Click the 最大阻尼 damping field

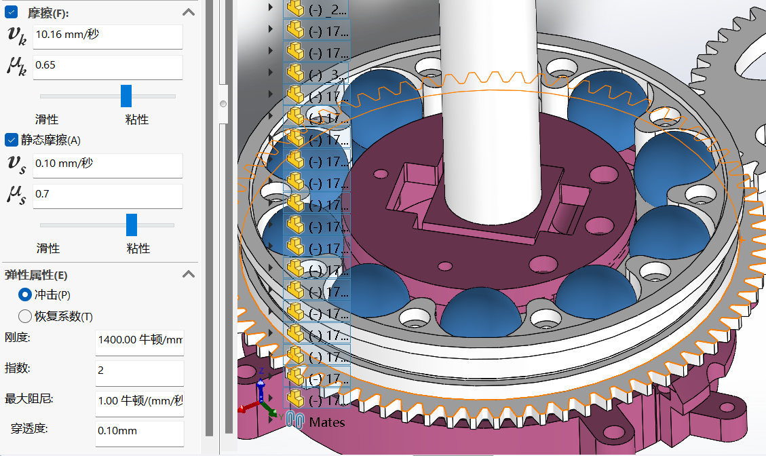tap(140, 404)
